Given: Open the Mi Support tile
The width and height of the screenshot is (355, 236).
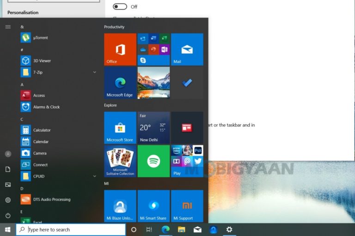Looking at the screenshot, I should coord(187,206).
